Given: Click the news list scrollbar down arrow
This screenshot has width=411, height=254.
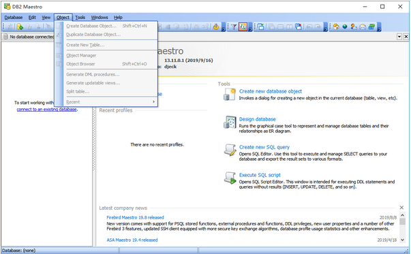Looking at the screenshot, I should [x=402, y=240].
